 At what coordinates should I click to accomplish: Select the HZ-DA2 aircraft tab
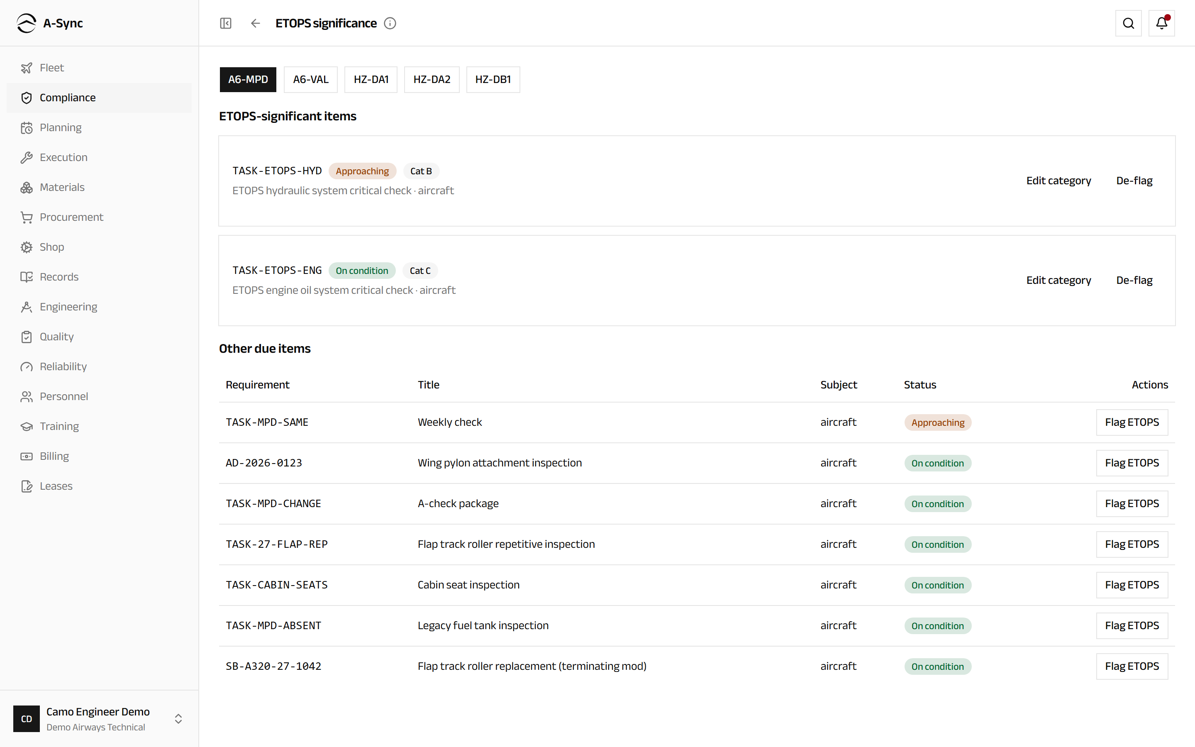pyautogui.click(x=432, y=80)
